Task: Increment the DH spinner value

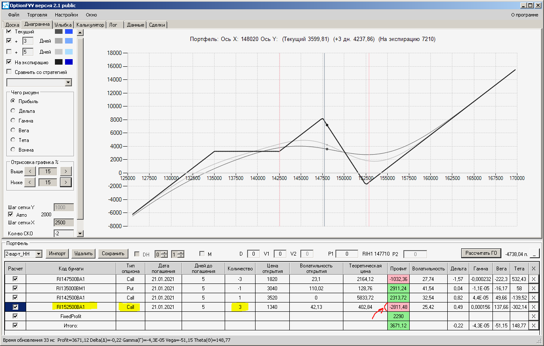Action: [x=163, y=252]
